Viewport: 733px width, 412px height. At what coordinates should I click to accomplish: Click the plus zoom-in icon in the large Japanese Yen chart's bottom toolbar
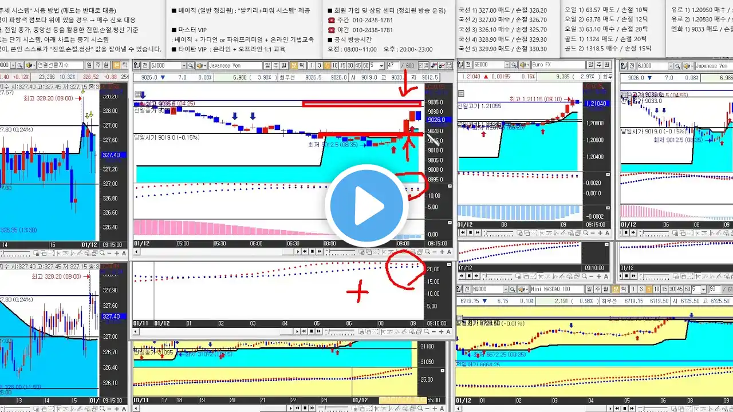click(442, 252)
